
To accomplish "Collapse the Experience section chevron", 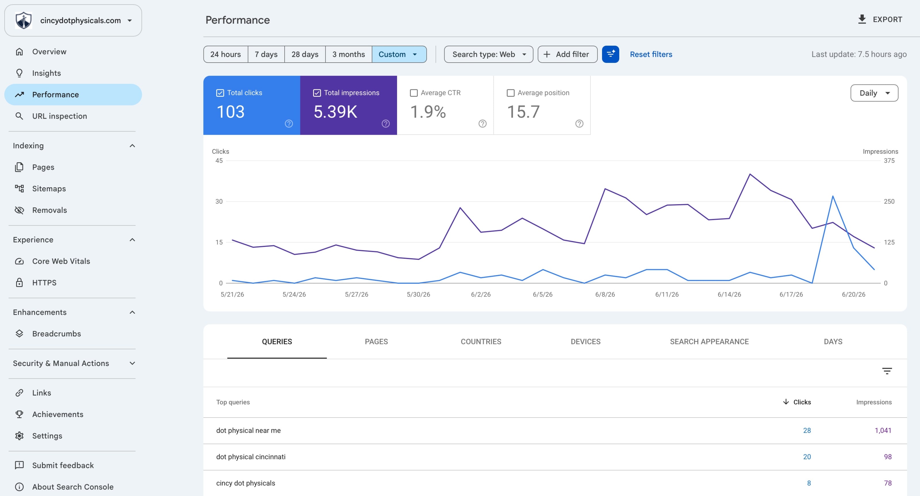I will [x=132, y=240].
